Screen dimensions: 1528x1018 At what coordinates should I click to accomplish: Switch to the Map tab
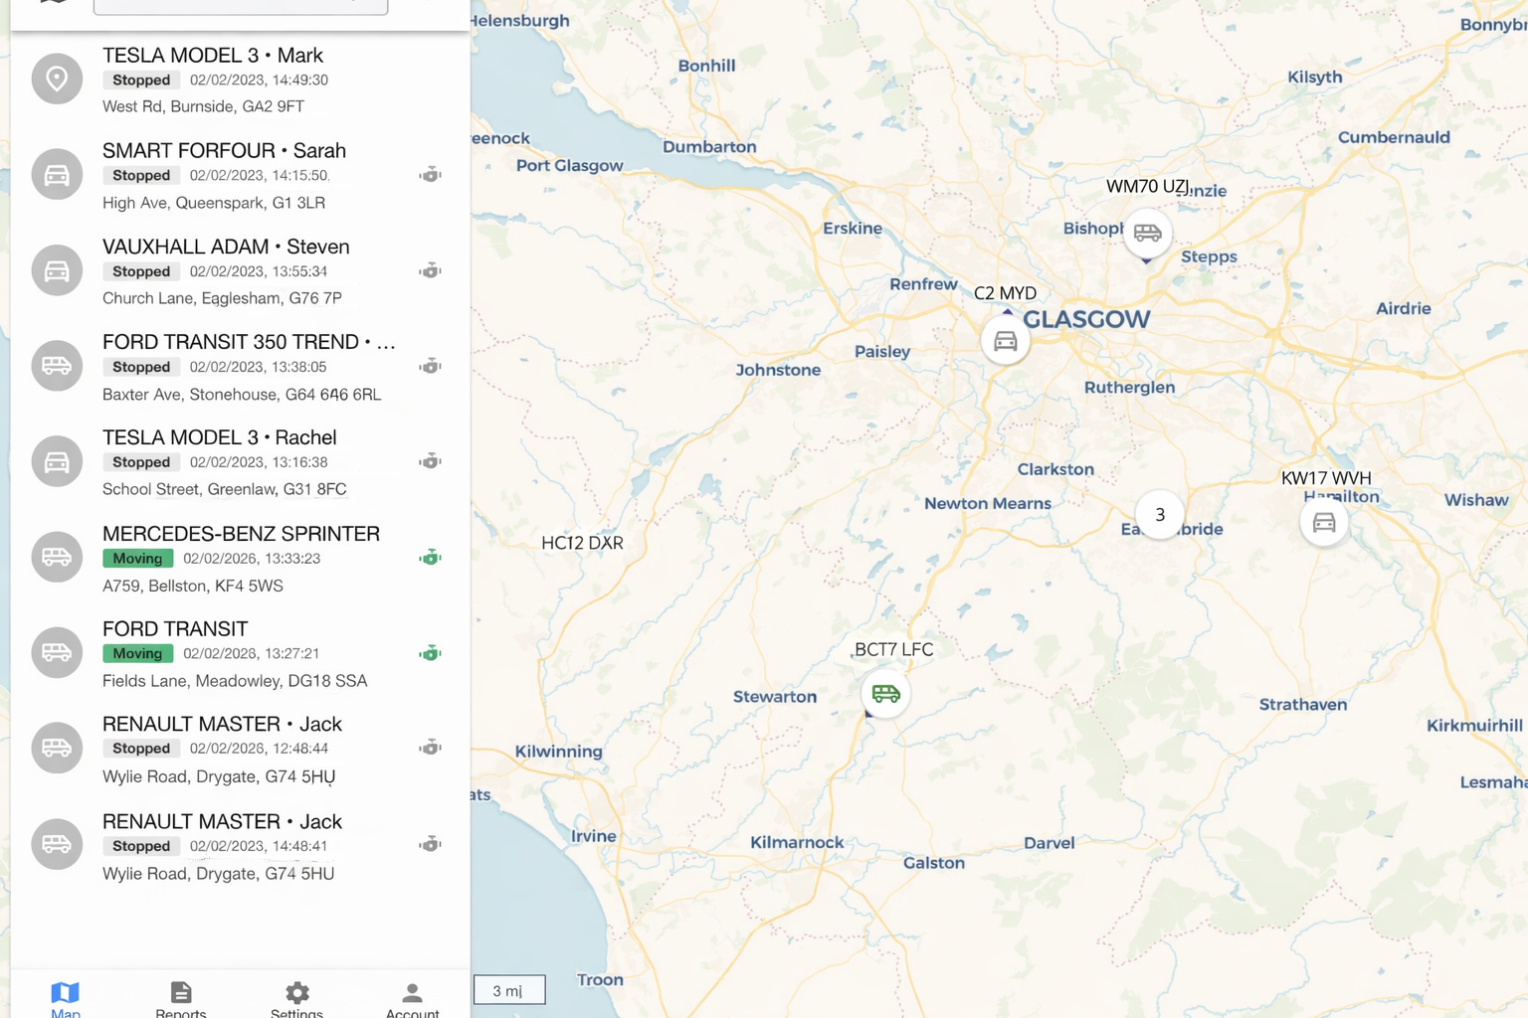pos(66,998)
